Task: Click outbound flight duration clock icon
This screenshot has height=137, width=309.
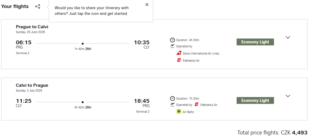Action: tap(173, 40)
